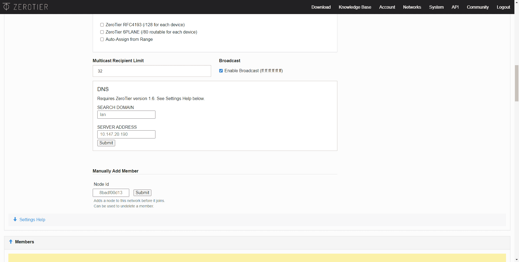This screenshot has width=519, height=262.
Task: Click the page vertical scrollbar thumb
Action: 517,83
